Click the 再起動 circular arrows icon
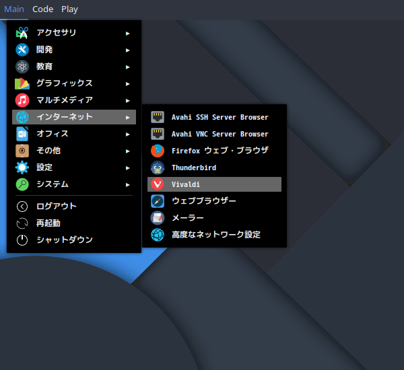This screenshot has height=370, width=404. click(x=22, y=223)
